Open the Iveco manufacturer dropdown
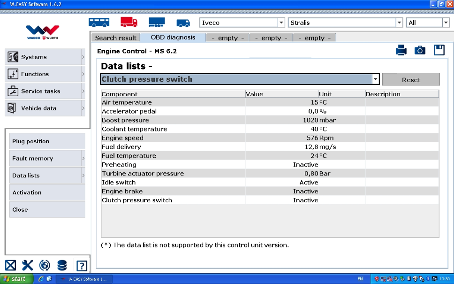 [281, 23]
